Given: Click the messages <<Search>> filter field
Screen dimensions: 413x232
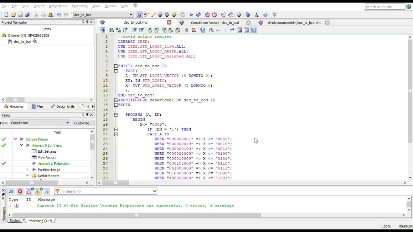Looking at the screenshot, I should (106, 191).
